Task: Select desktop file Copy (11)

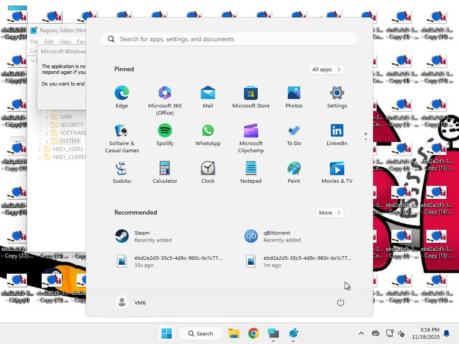Action: [437, 69]
